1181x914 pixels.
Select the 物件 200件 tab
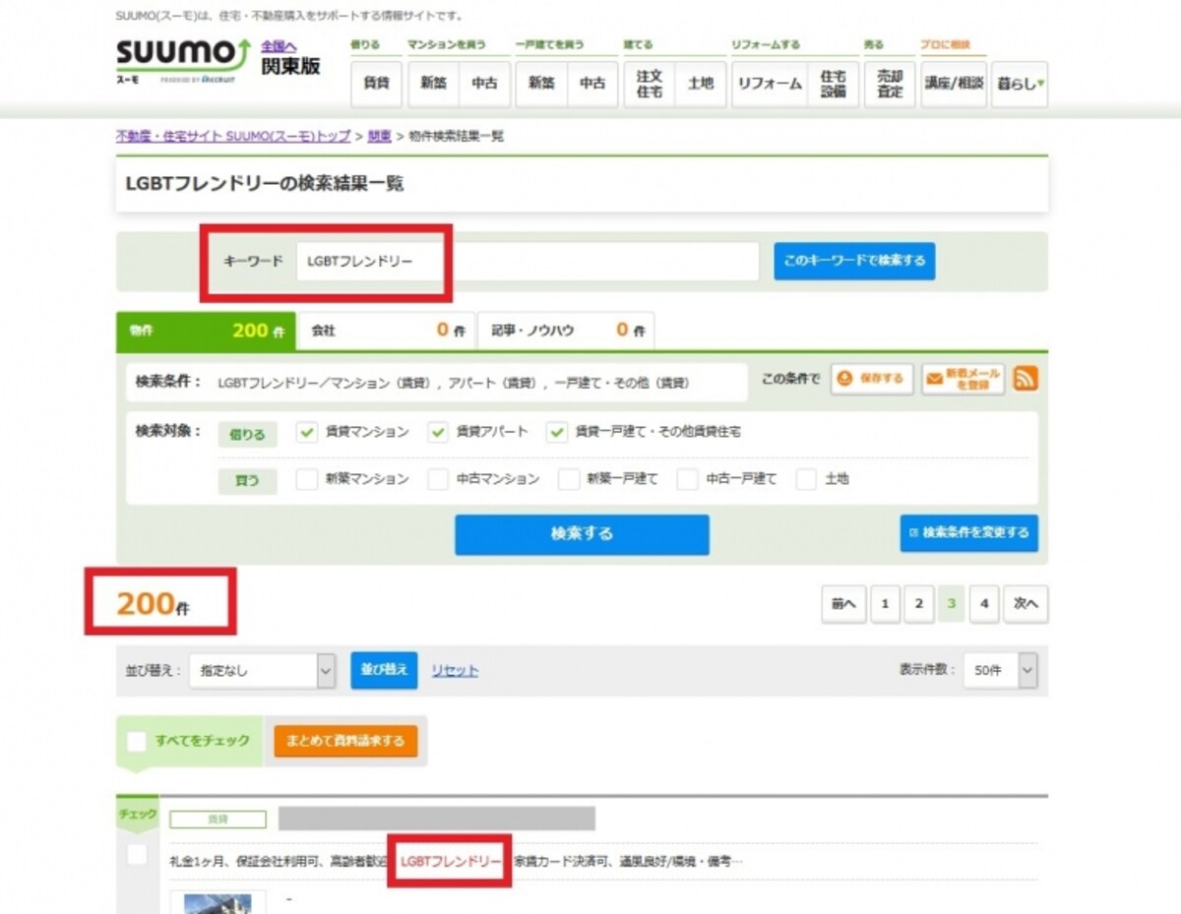click(206, 331)
